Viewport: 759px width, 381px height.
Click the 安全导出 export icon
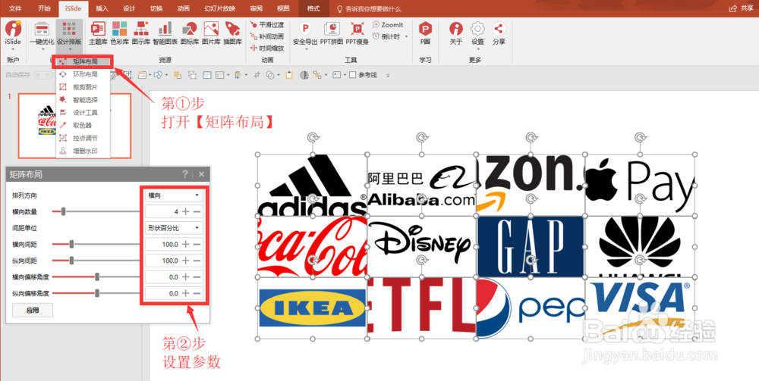click(305, 33)
